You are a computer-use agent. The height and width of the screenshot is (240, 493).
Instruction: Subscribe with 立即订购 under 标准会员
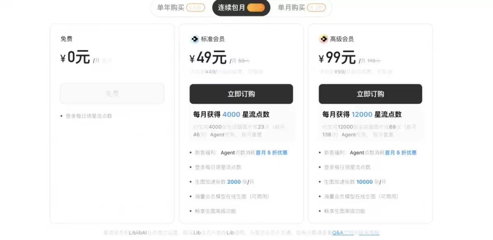point(241,94)
